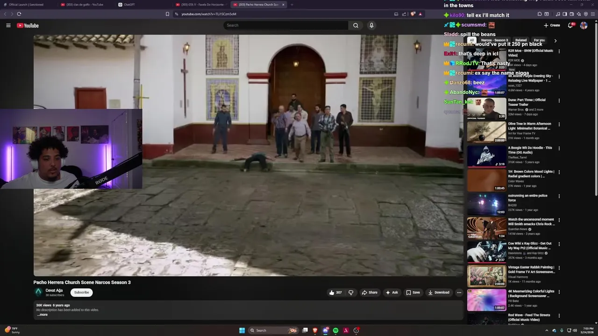Subscribe to the Cevat Ağa channel
598x336 pixels.
click(x=81, y=293)
